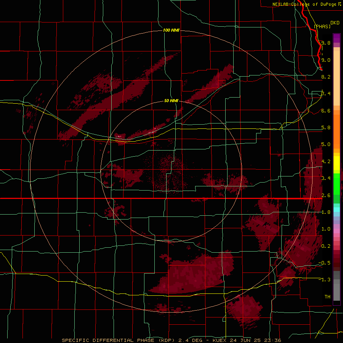
Task: Click the 0.2 scale value
Action: [x=326, y=246]
